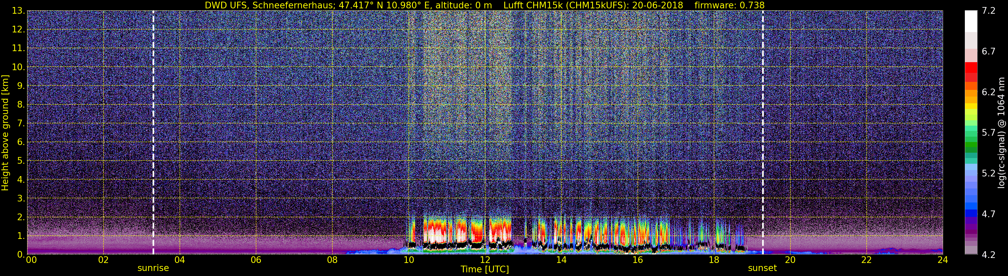Click the white dashed sunrise marker line
1008x276 pixels.
(x=153, y=133)
